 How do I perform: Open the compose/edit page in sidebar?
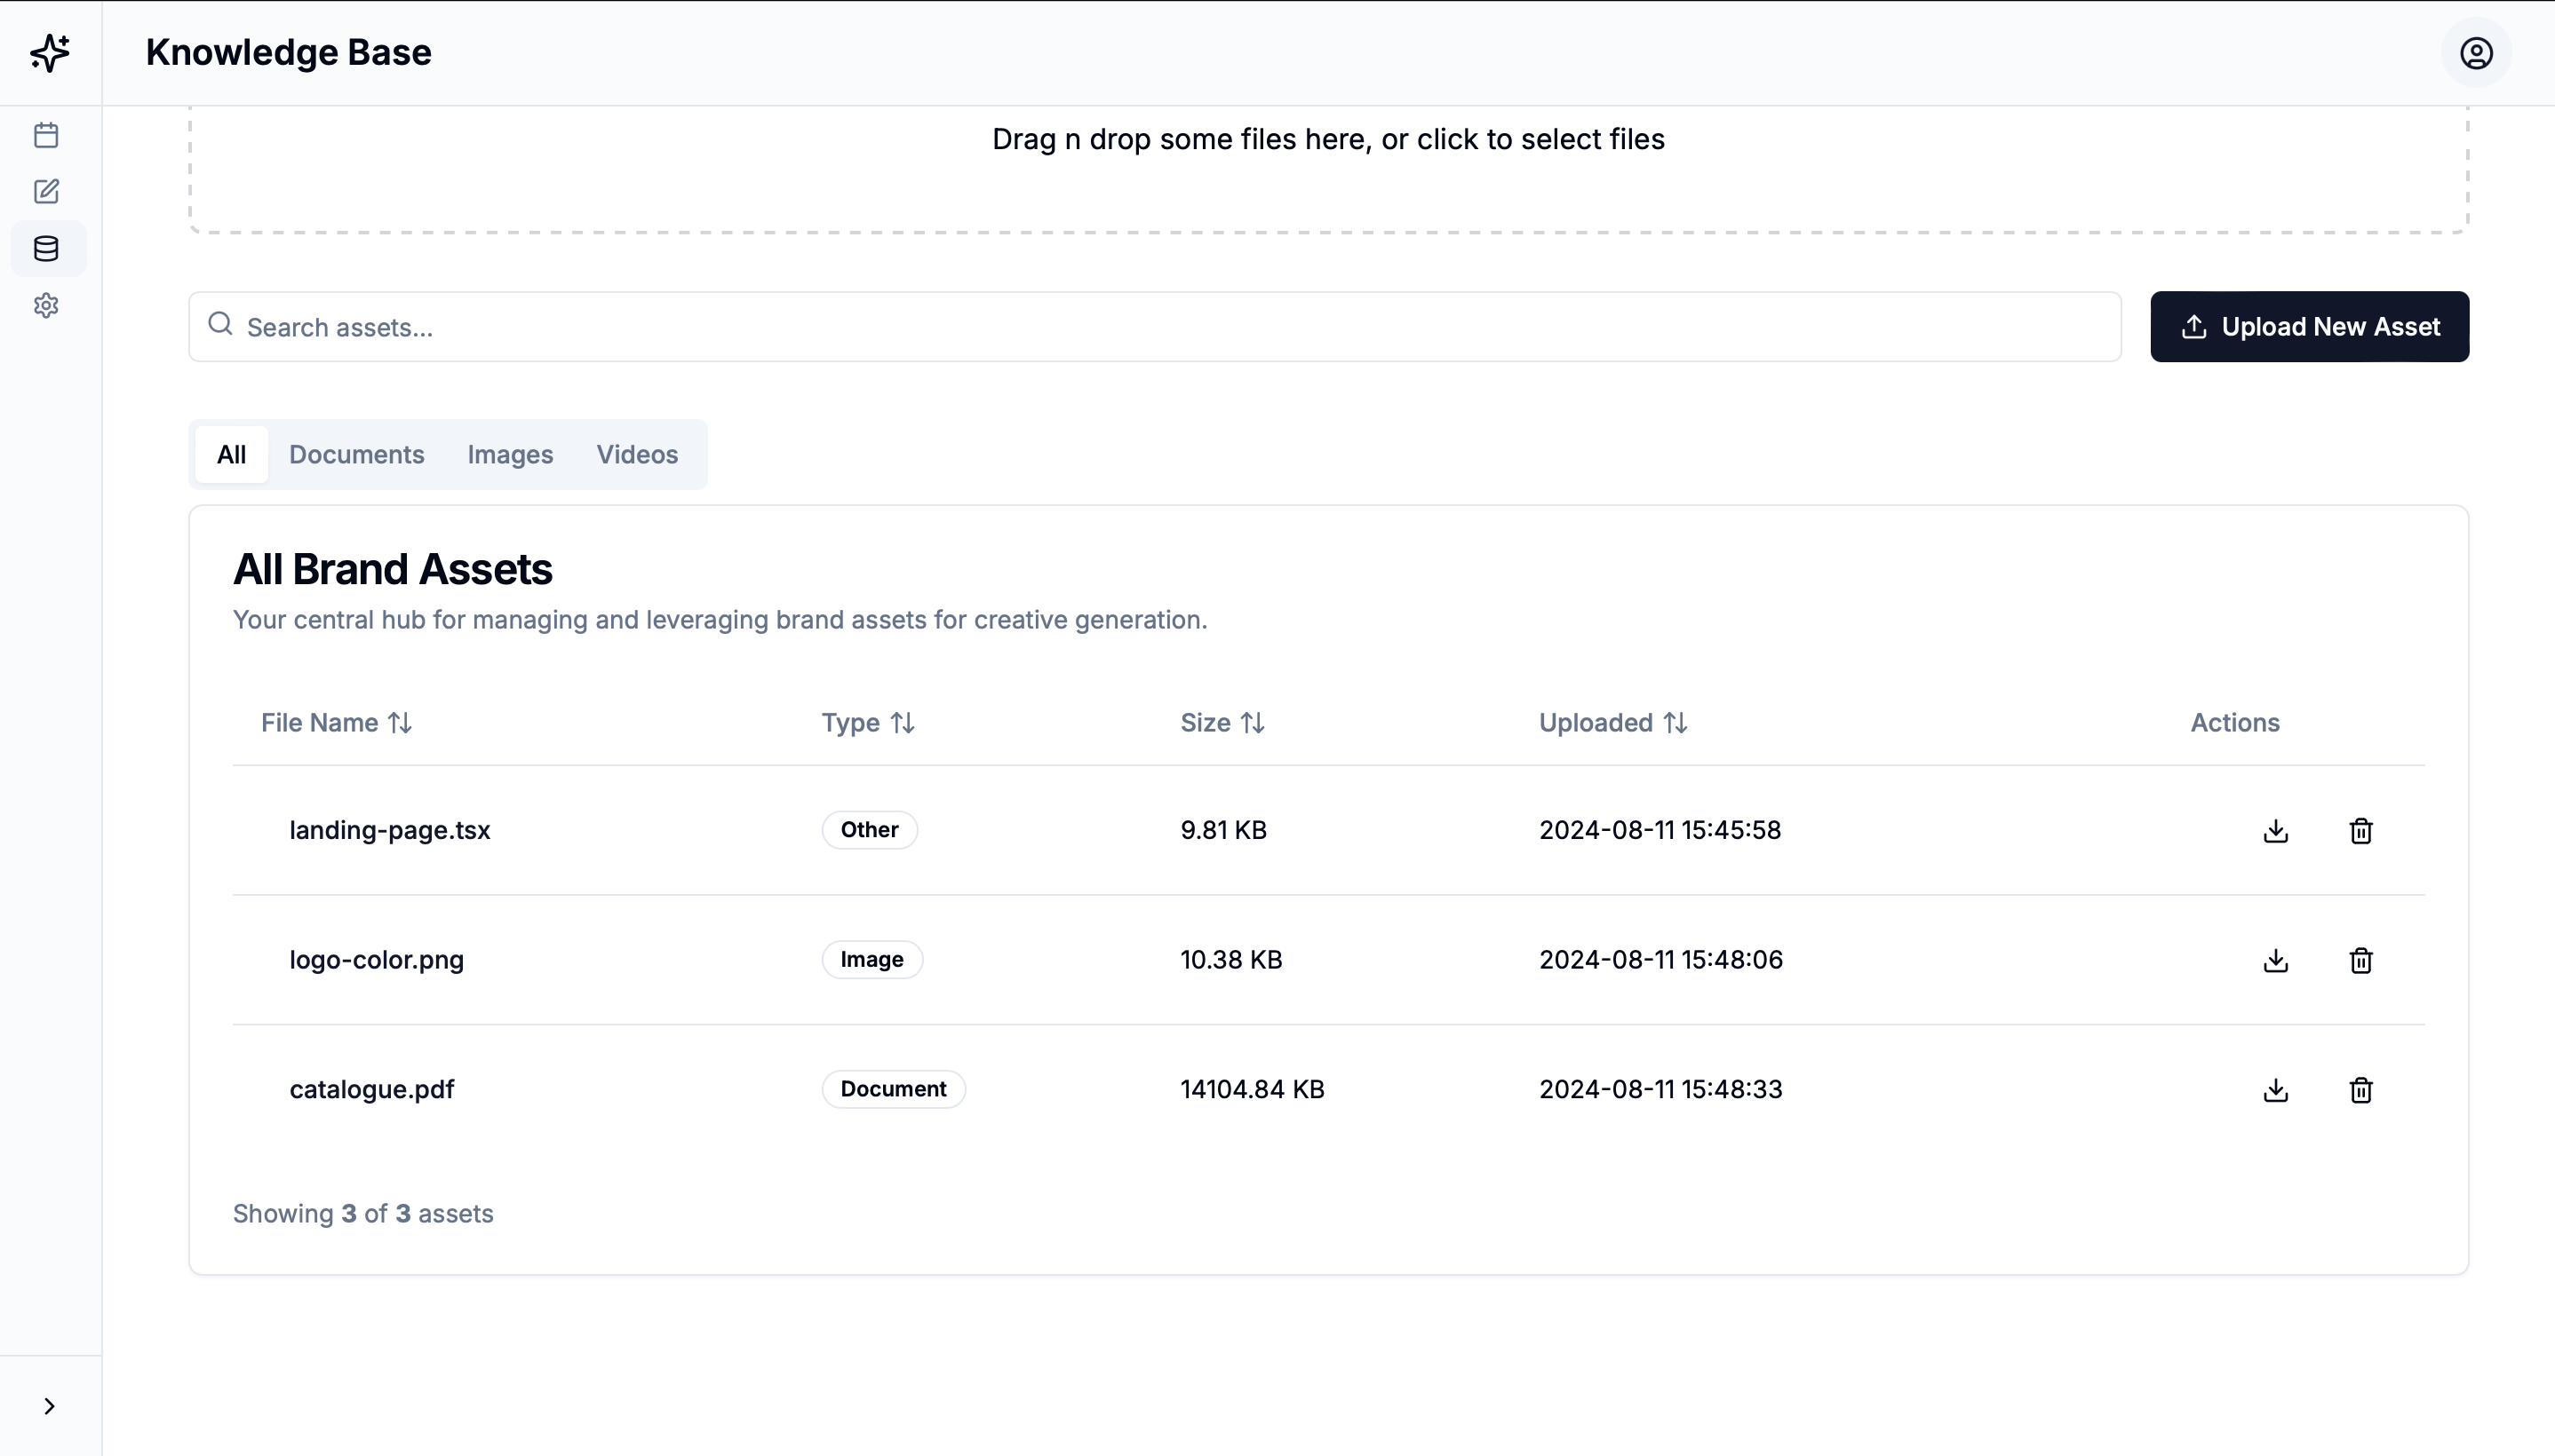click(x=46, y=191)
